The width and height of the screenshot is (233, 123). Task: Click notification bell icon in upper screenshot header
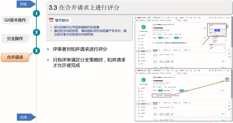210,18
